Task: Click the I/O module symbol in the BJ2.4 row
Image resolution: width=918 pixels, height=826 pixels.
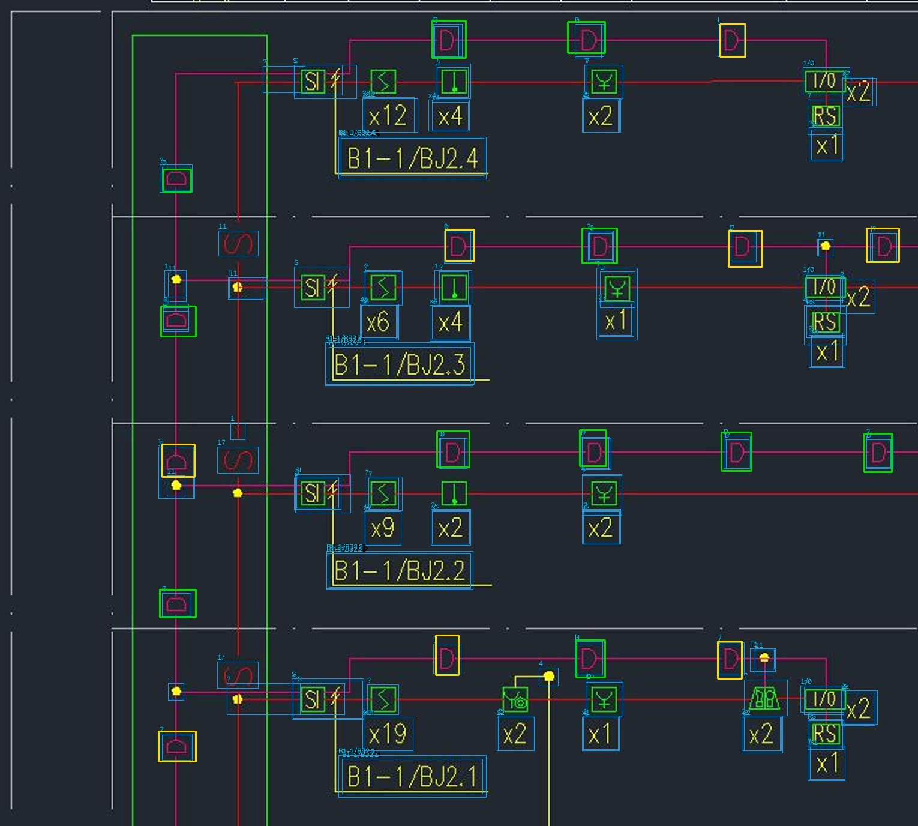Action: (x=824, y=80)
